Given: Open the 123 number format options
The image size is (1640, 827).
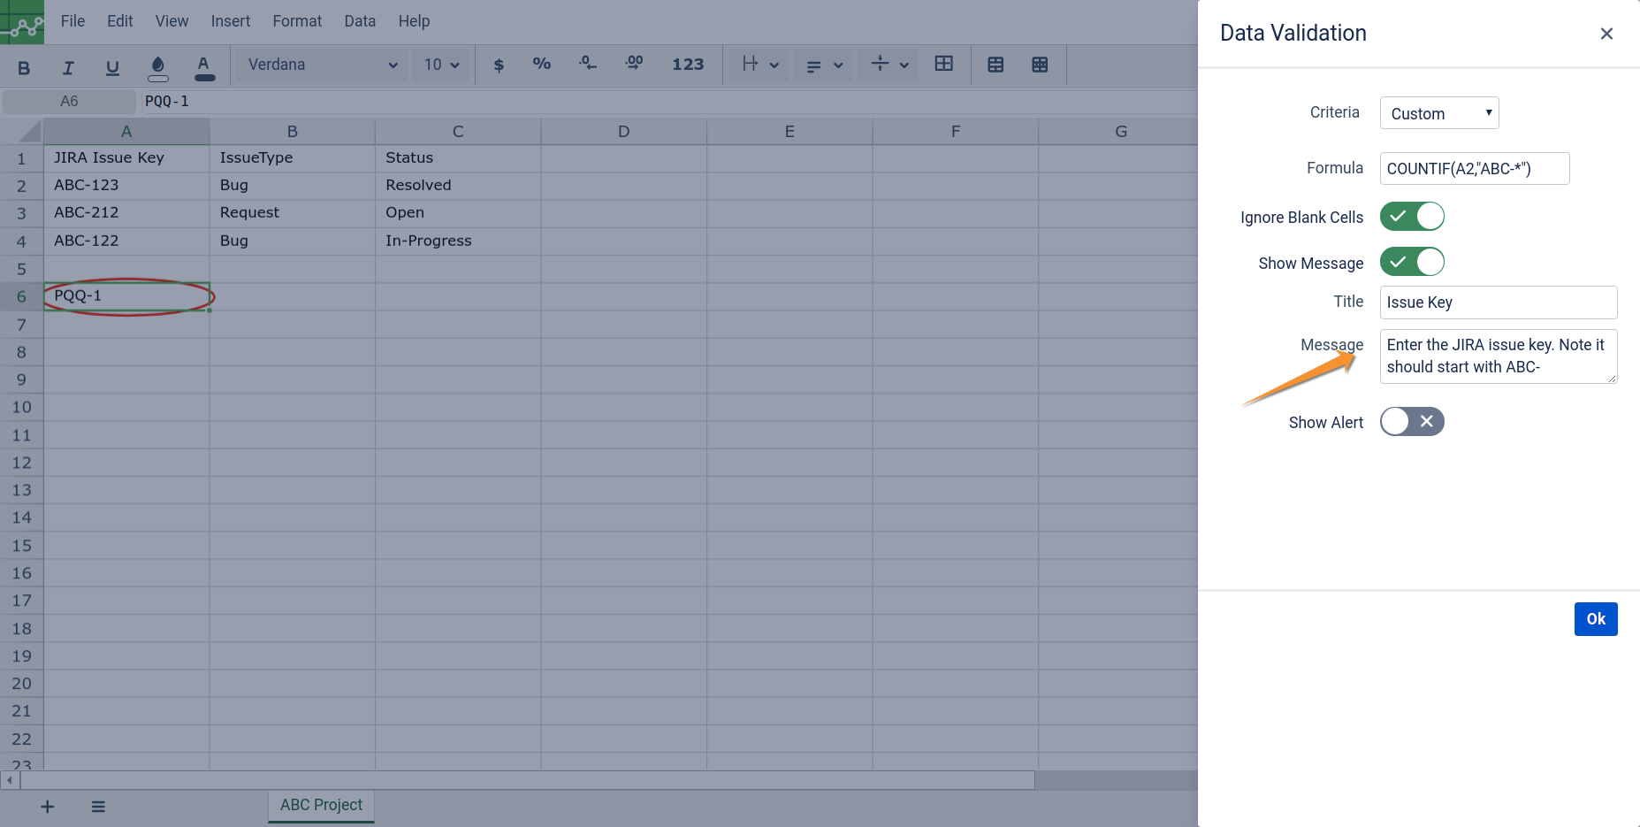Looking at the screenshot, I should click(688, 65).
